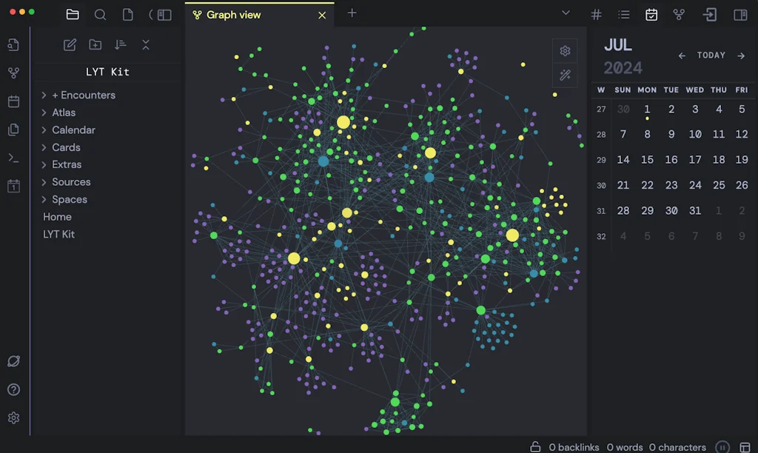The width and height of the screenshot is (758, 453).
Task: Open the outline list icon
Action: [623, 15]
